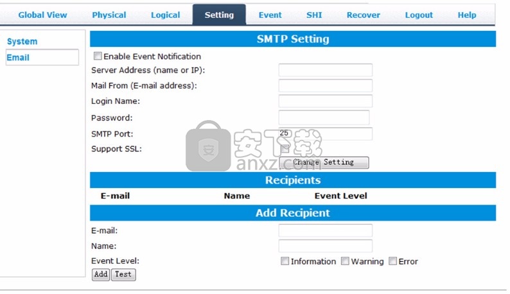This screenshot has height=294, width=510.
Task: Open the Recover tab
Action: coord(364,15)
